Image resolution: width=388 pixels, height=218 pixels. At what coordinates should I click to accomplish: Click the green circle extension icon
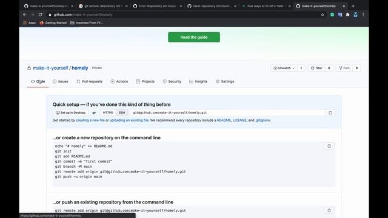[332, 15]
